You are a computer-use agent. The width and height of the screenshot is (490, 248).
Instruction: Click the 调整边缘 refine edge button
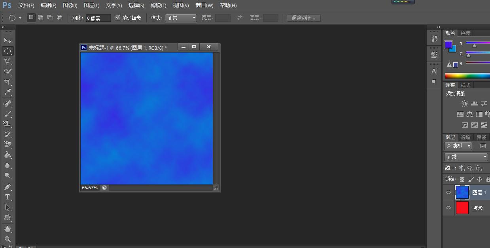click(303, 17)
